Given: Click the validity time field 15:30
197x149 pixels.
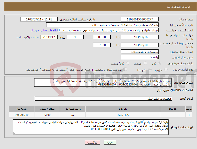Looking at the screenshot, I should (x=102, y=45).
